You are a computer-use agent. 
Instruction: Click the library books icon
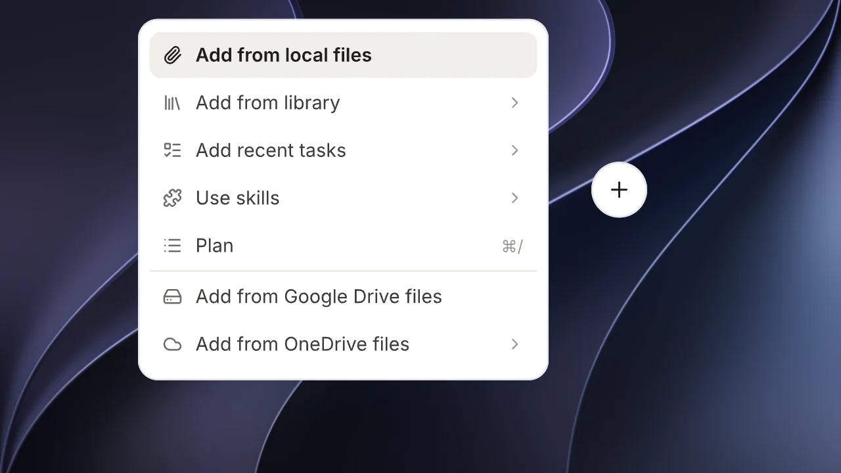(x=172, y=103)
